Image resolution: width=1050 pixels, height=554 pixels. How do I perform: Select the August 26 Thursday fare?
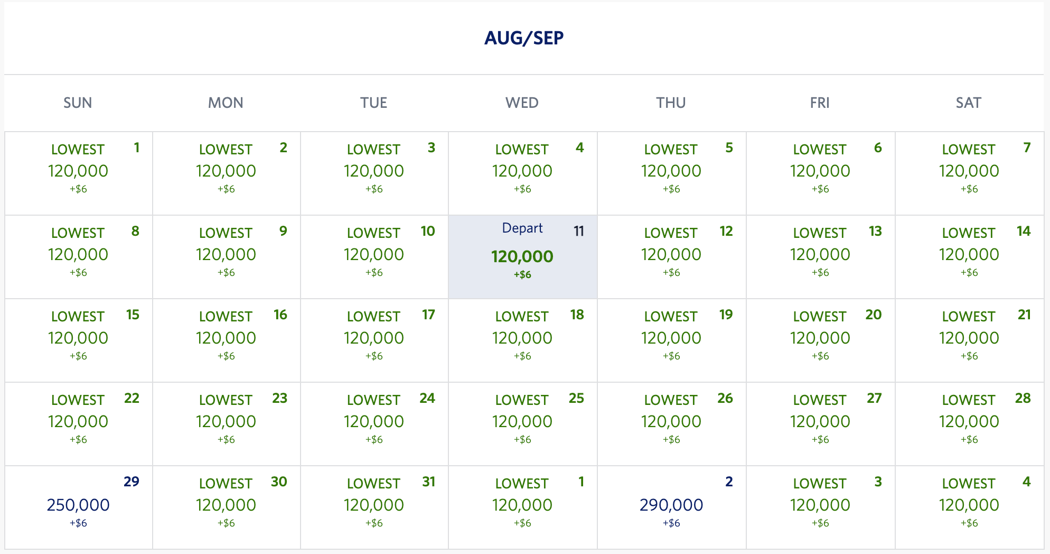(671, 422)
